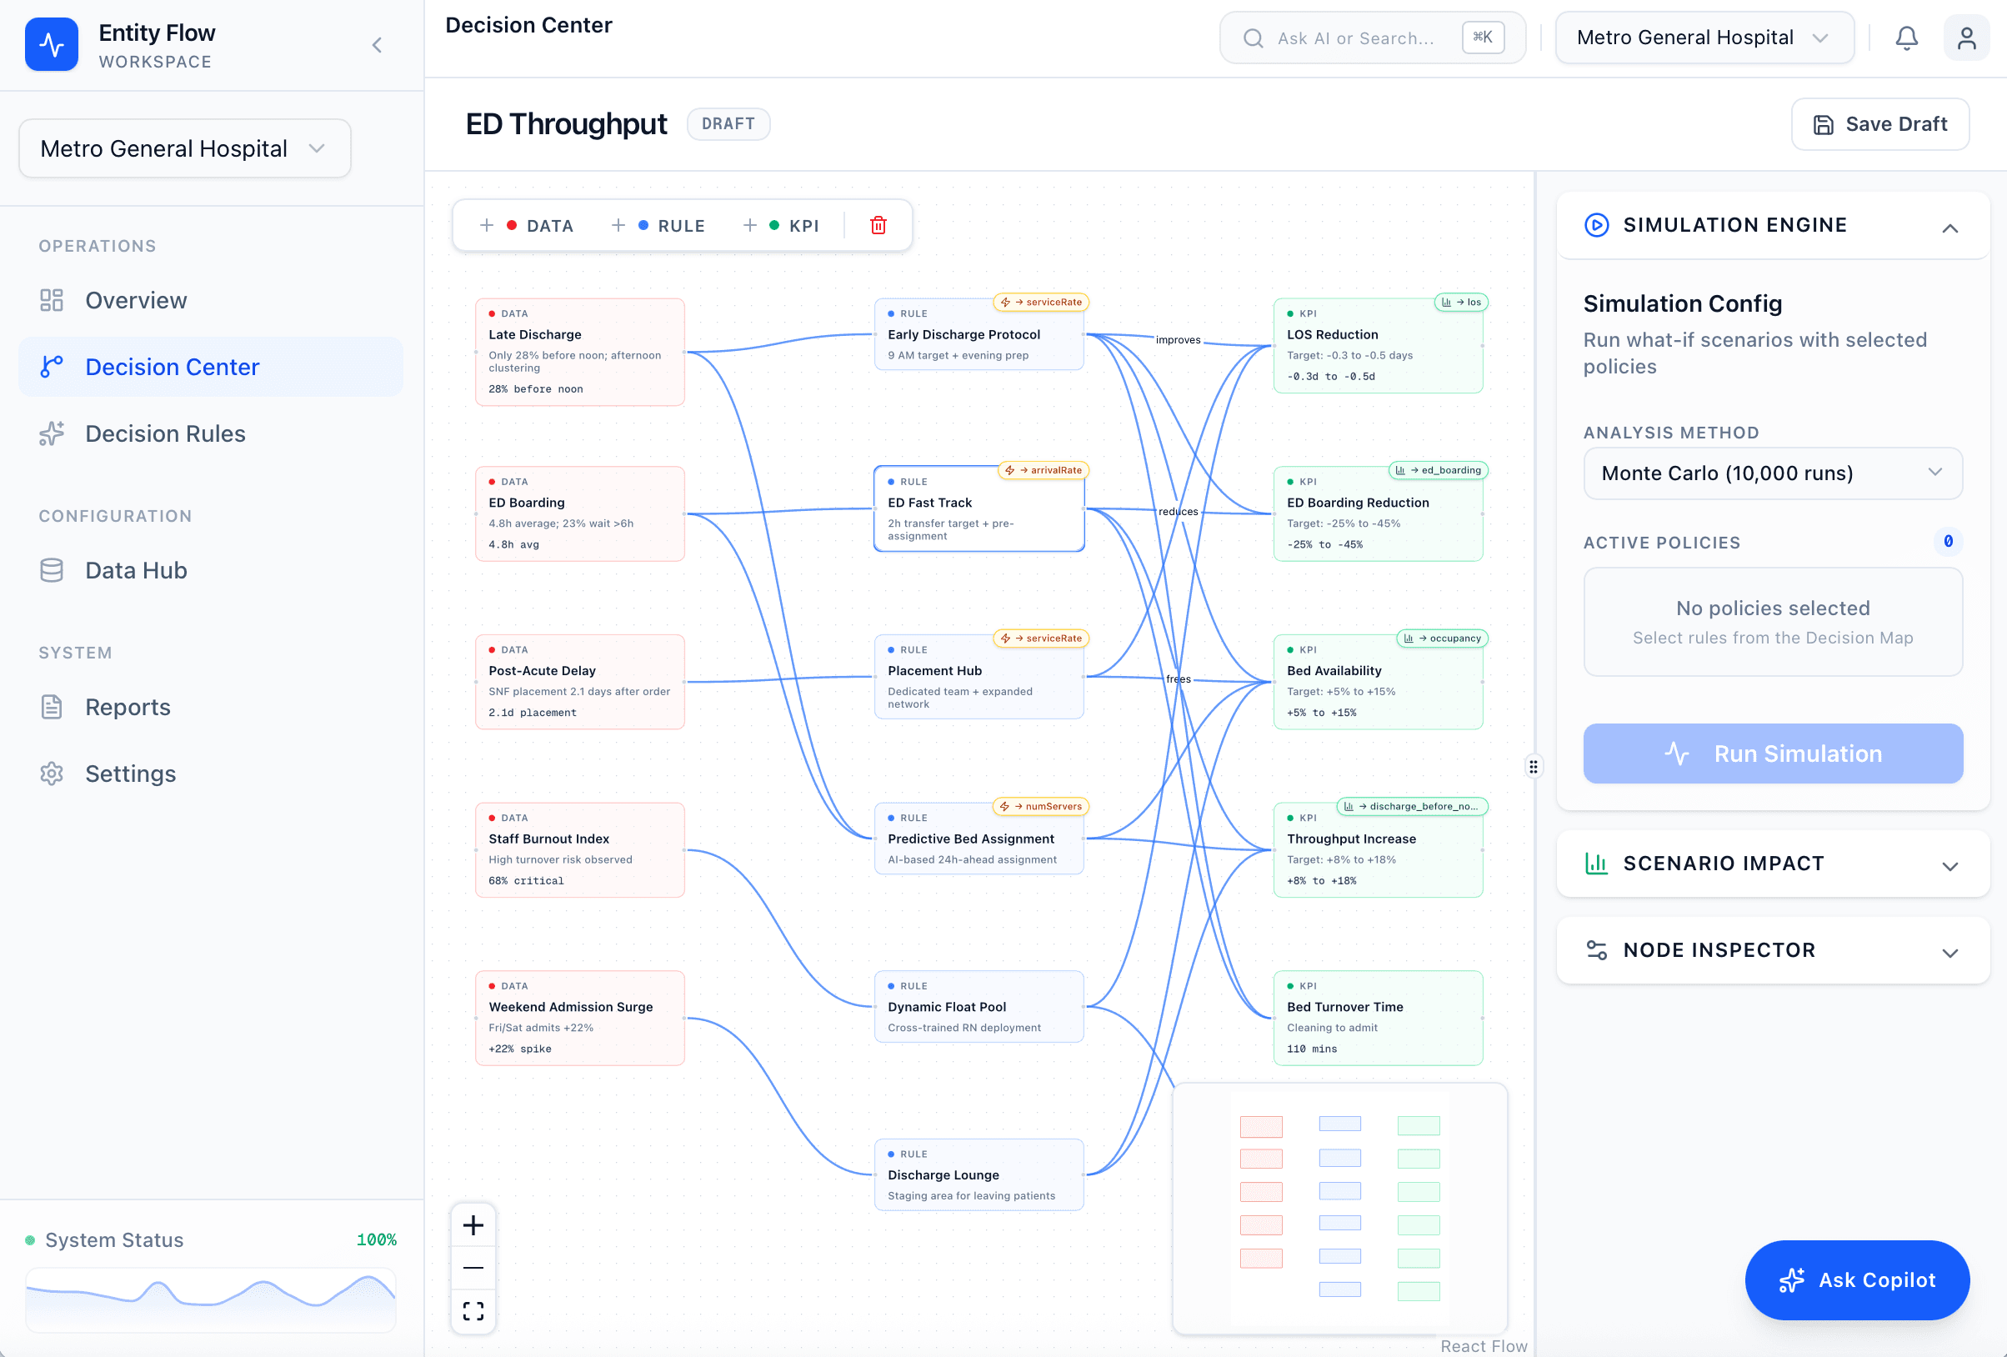Open the Monte Carlo analysis method dropdown
Screen dimensions: 2007x1357
(1772, 473)
